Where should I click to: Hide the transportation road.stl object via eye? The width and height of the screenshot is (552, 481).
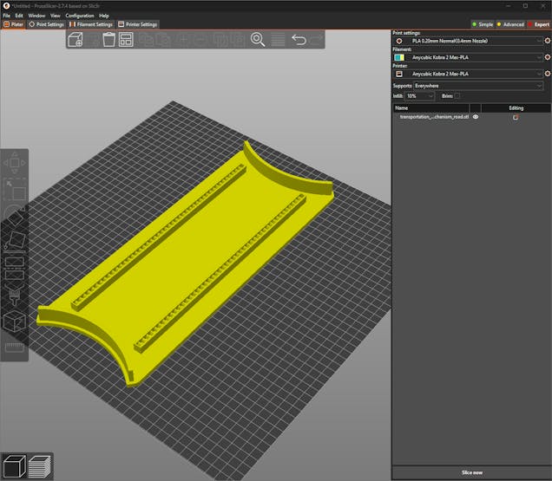pyautogui.click(x=476, y=116)
